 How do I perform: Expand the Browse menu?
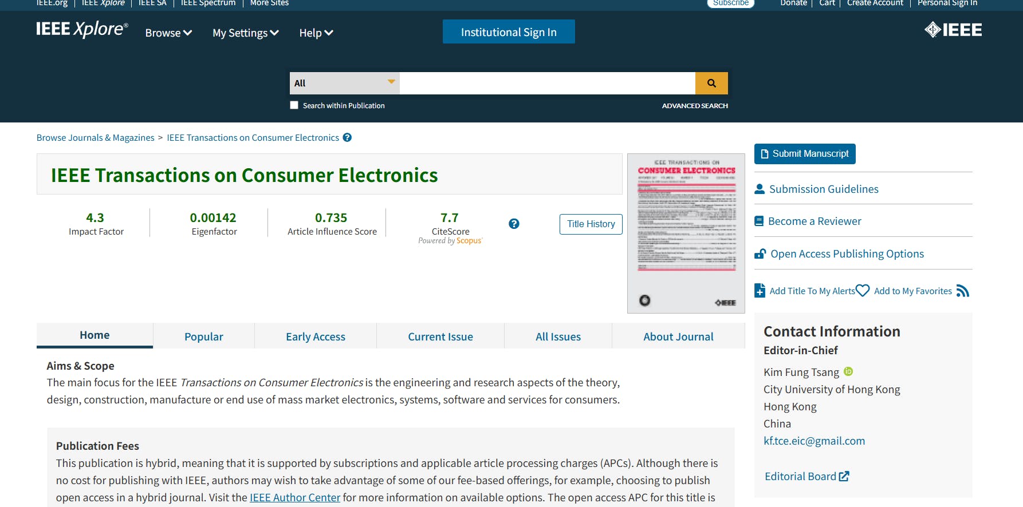168,33
